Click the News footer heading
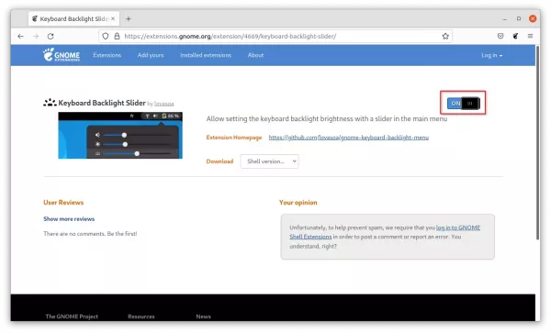Image resolution: width=551 pixels, height=333 pixels. (x=204, y=316)
